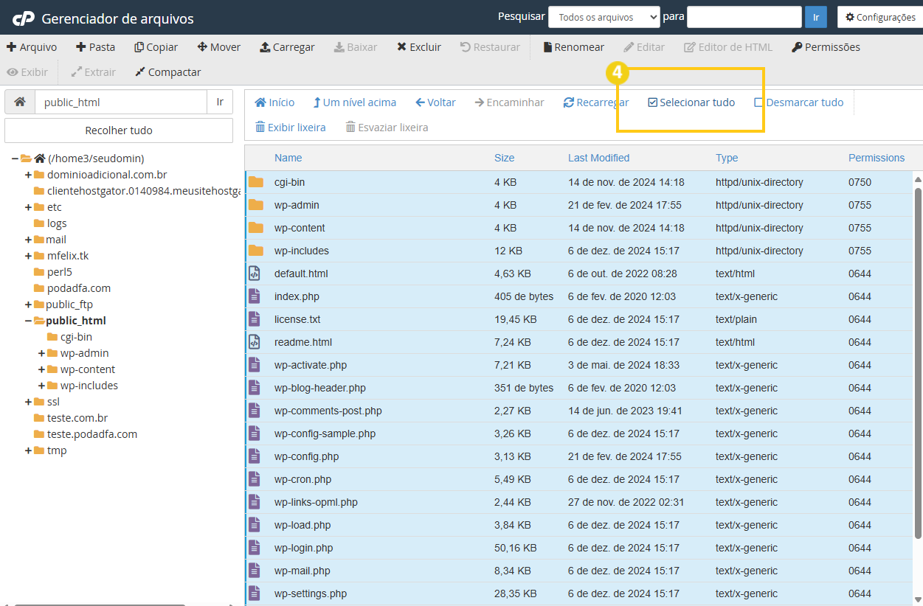Click wp-includes folder icon in file list
The image size is (923, 606).
(x=255, y=251)
